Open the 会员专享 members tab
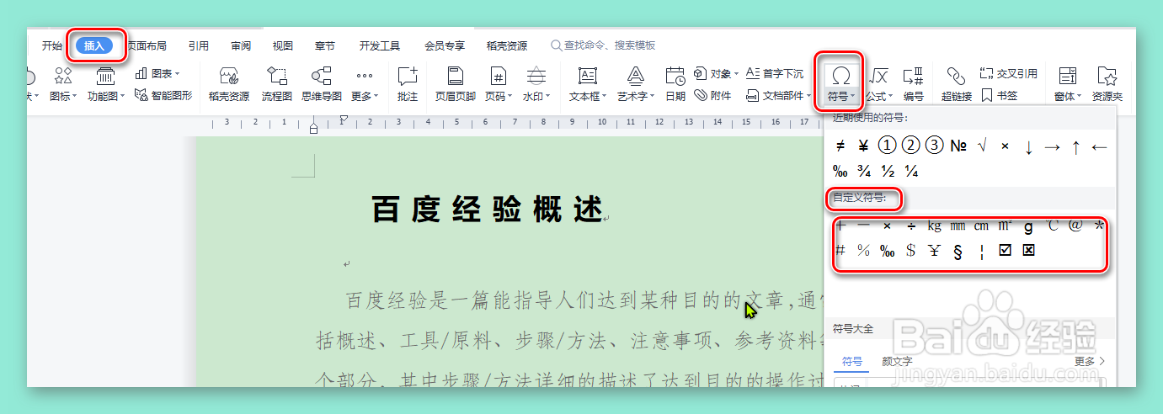 (445, 45)
